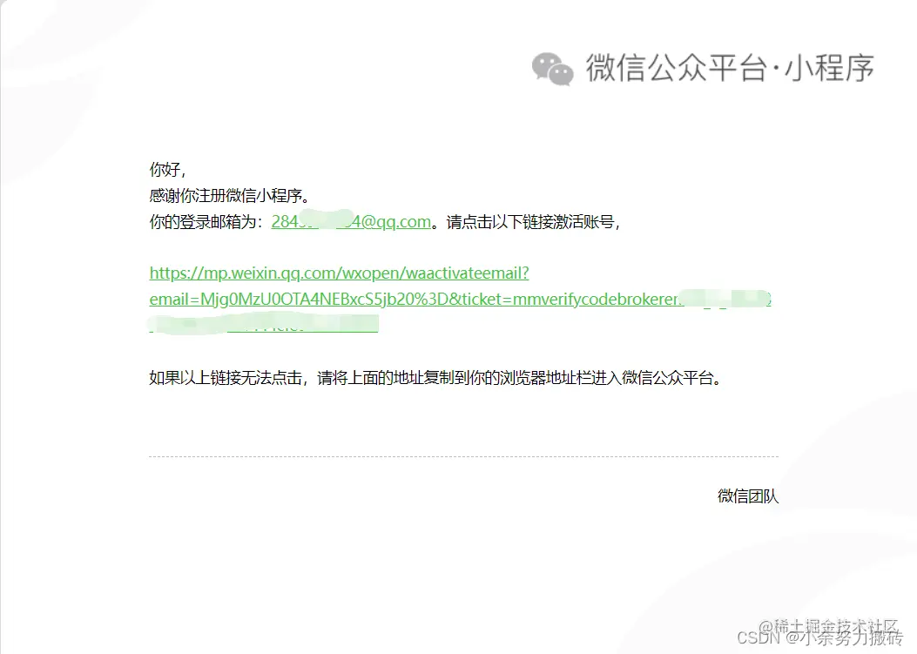Viewport: 917px width, 654px height.
Task: Click the WeChat chat-bubble logo icon
Action: coord(552,69)
